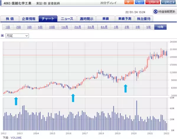177x139 pixels.
Task: Open the 企業情報 tab
Action: [29, 19]
